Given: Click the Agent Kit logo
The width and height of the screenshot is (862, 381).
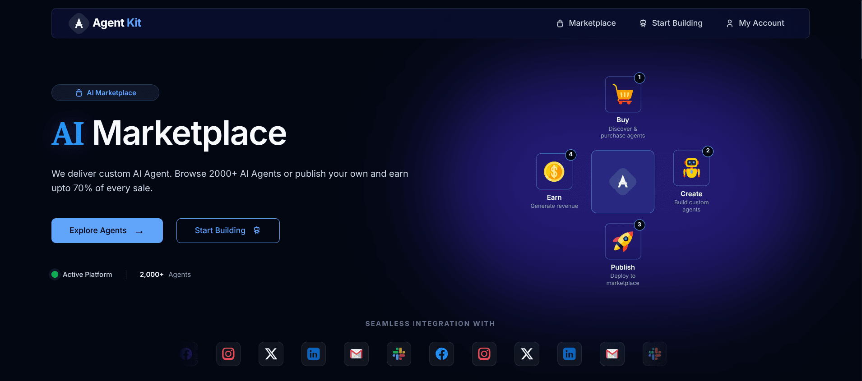Looking at the screenshot, I should point(105,23).
